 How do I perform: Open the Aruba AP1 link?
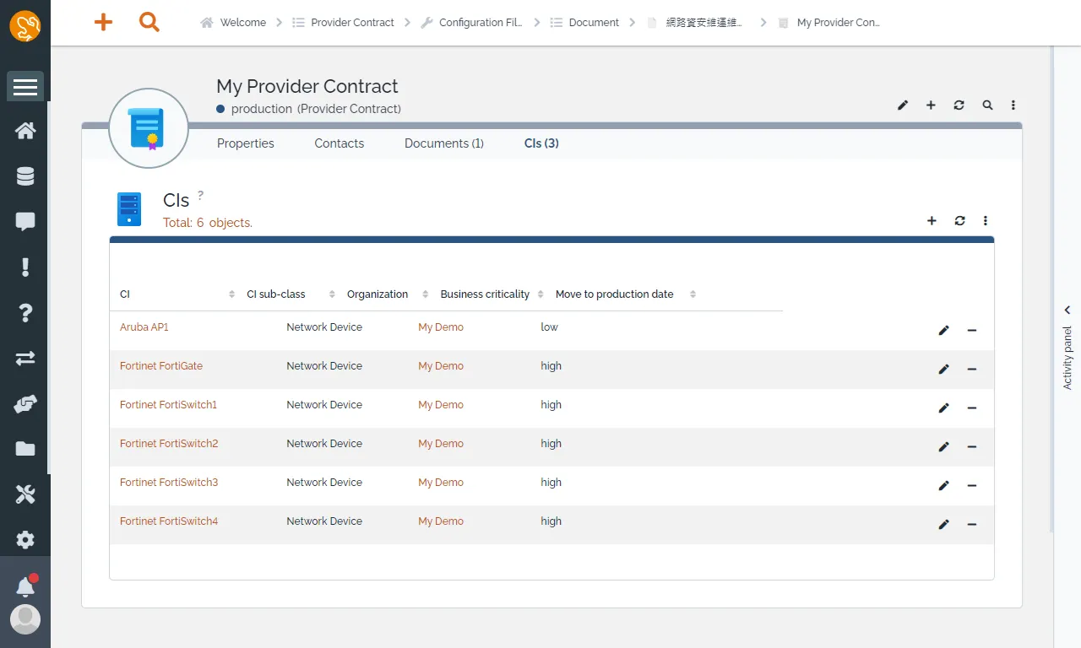coord(144,327)
